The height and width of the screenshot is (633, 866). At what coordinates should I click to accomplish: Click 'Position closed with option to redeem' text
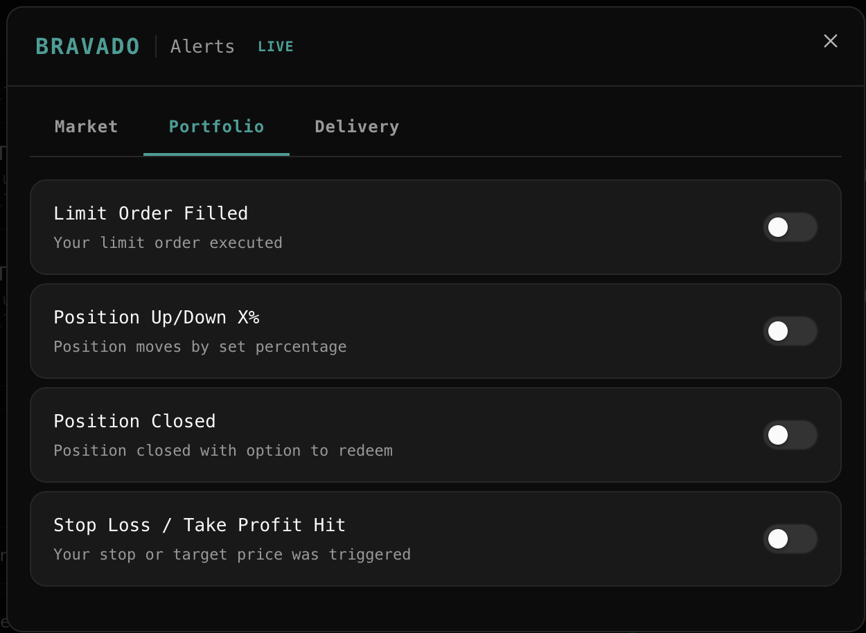(223, 451)
